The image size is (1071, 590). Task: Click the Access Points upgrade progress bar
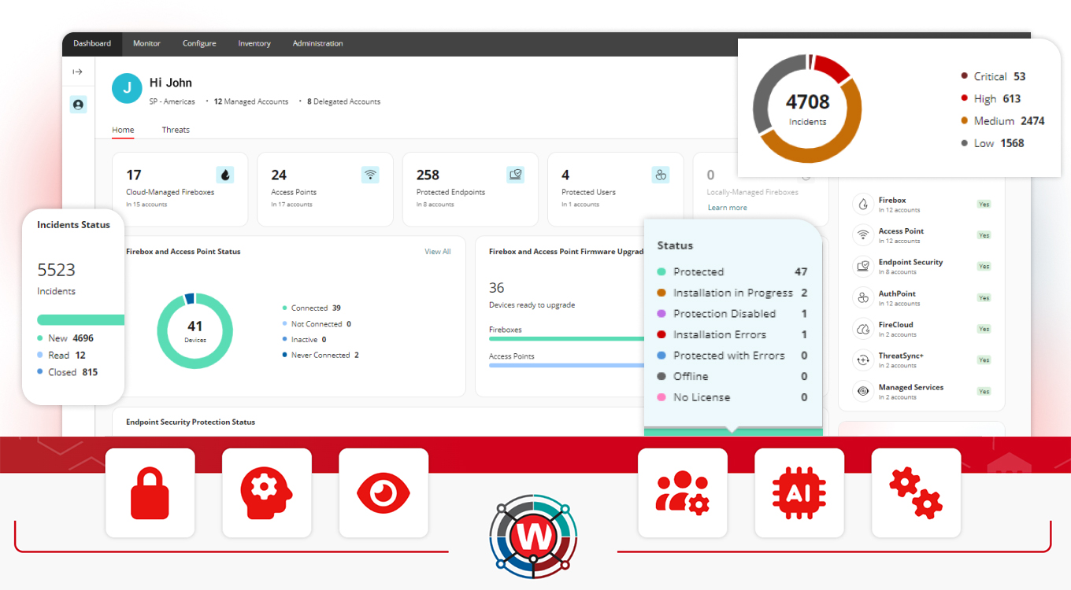(x=567, y=365)
